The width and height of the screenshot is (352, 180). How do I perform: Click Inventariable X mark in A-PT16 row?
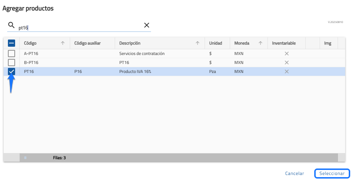tap(287, 54)
